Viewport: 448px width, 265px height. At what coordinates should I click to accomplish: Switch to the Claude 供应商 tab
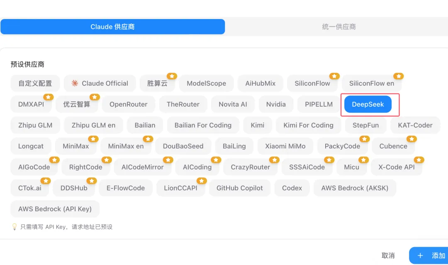click(112, 27)
